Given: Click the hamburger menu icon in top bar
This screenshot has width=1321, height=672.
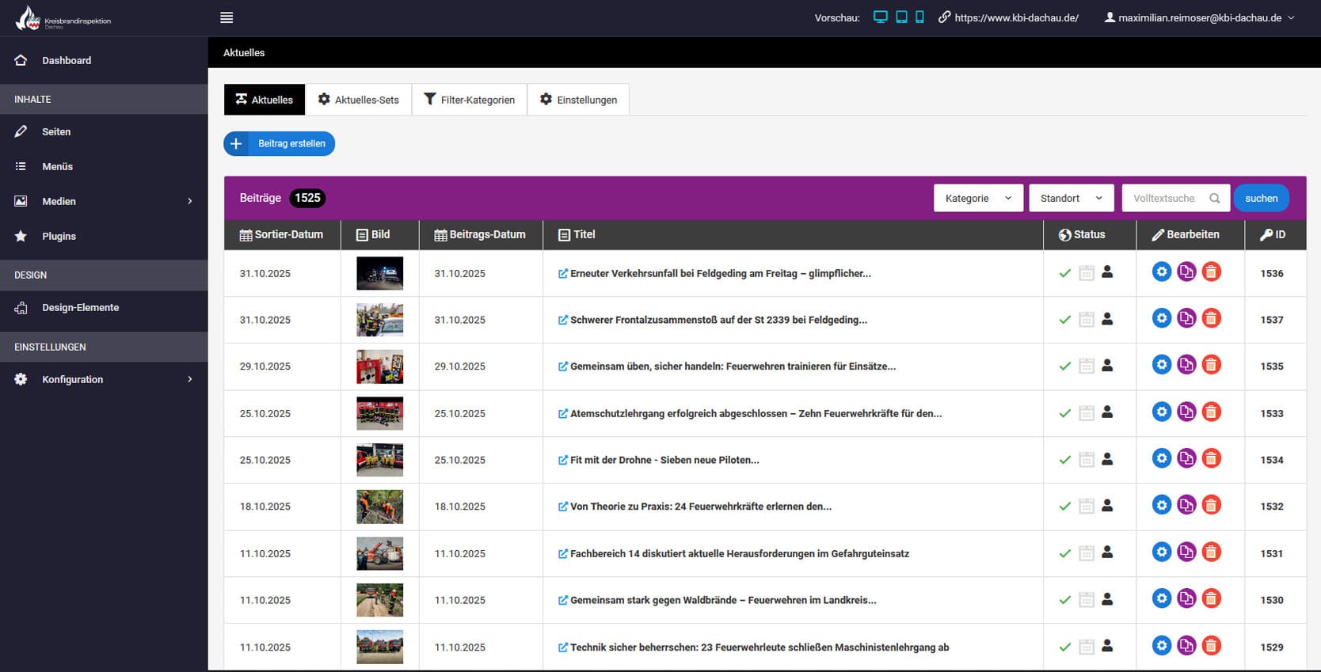Looking at the screenshot, I should pyautogui.click(x=227, y=17).
